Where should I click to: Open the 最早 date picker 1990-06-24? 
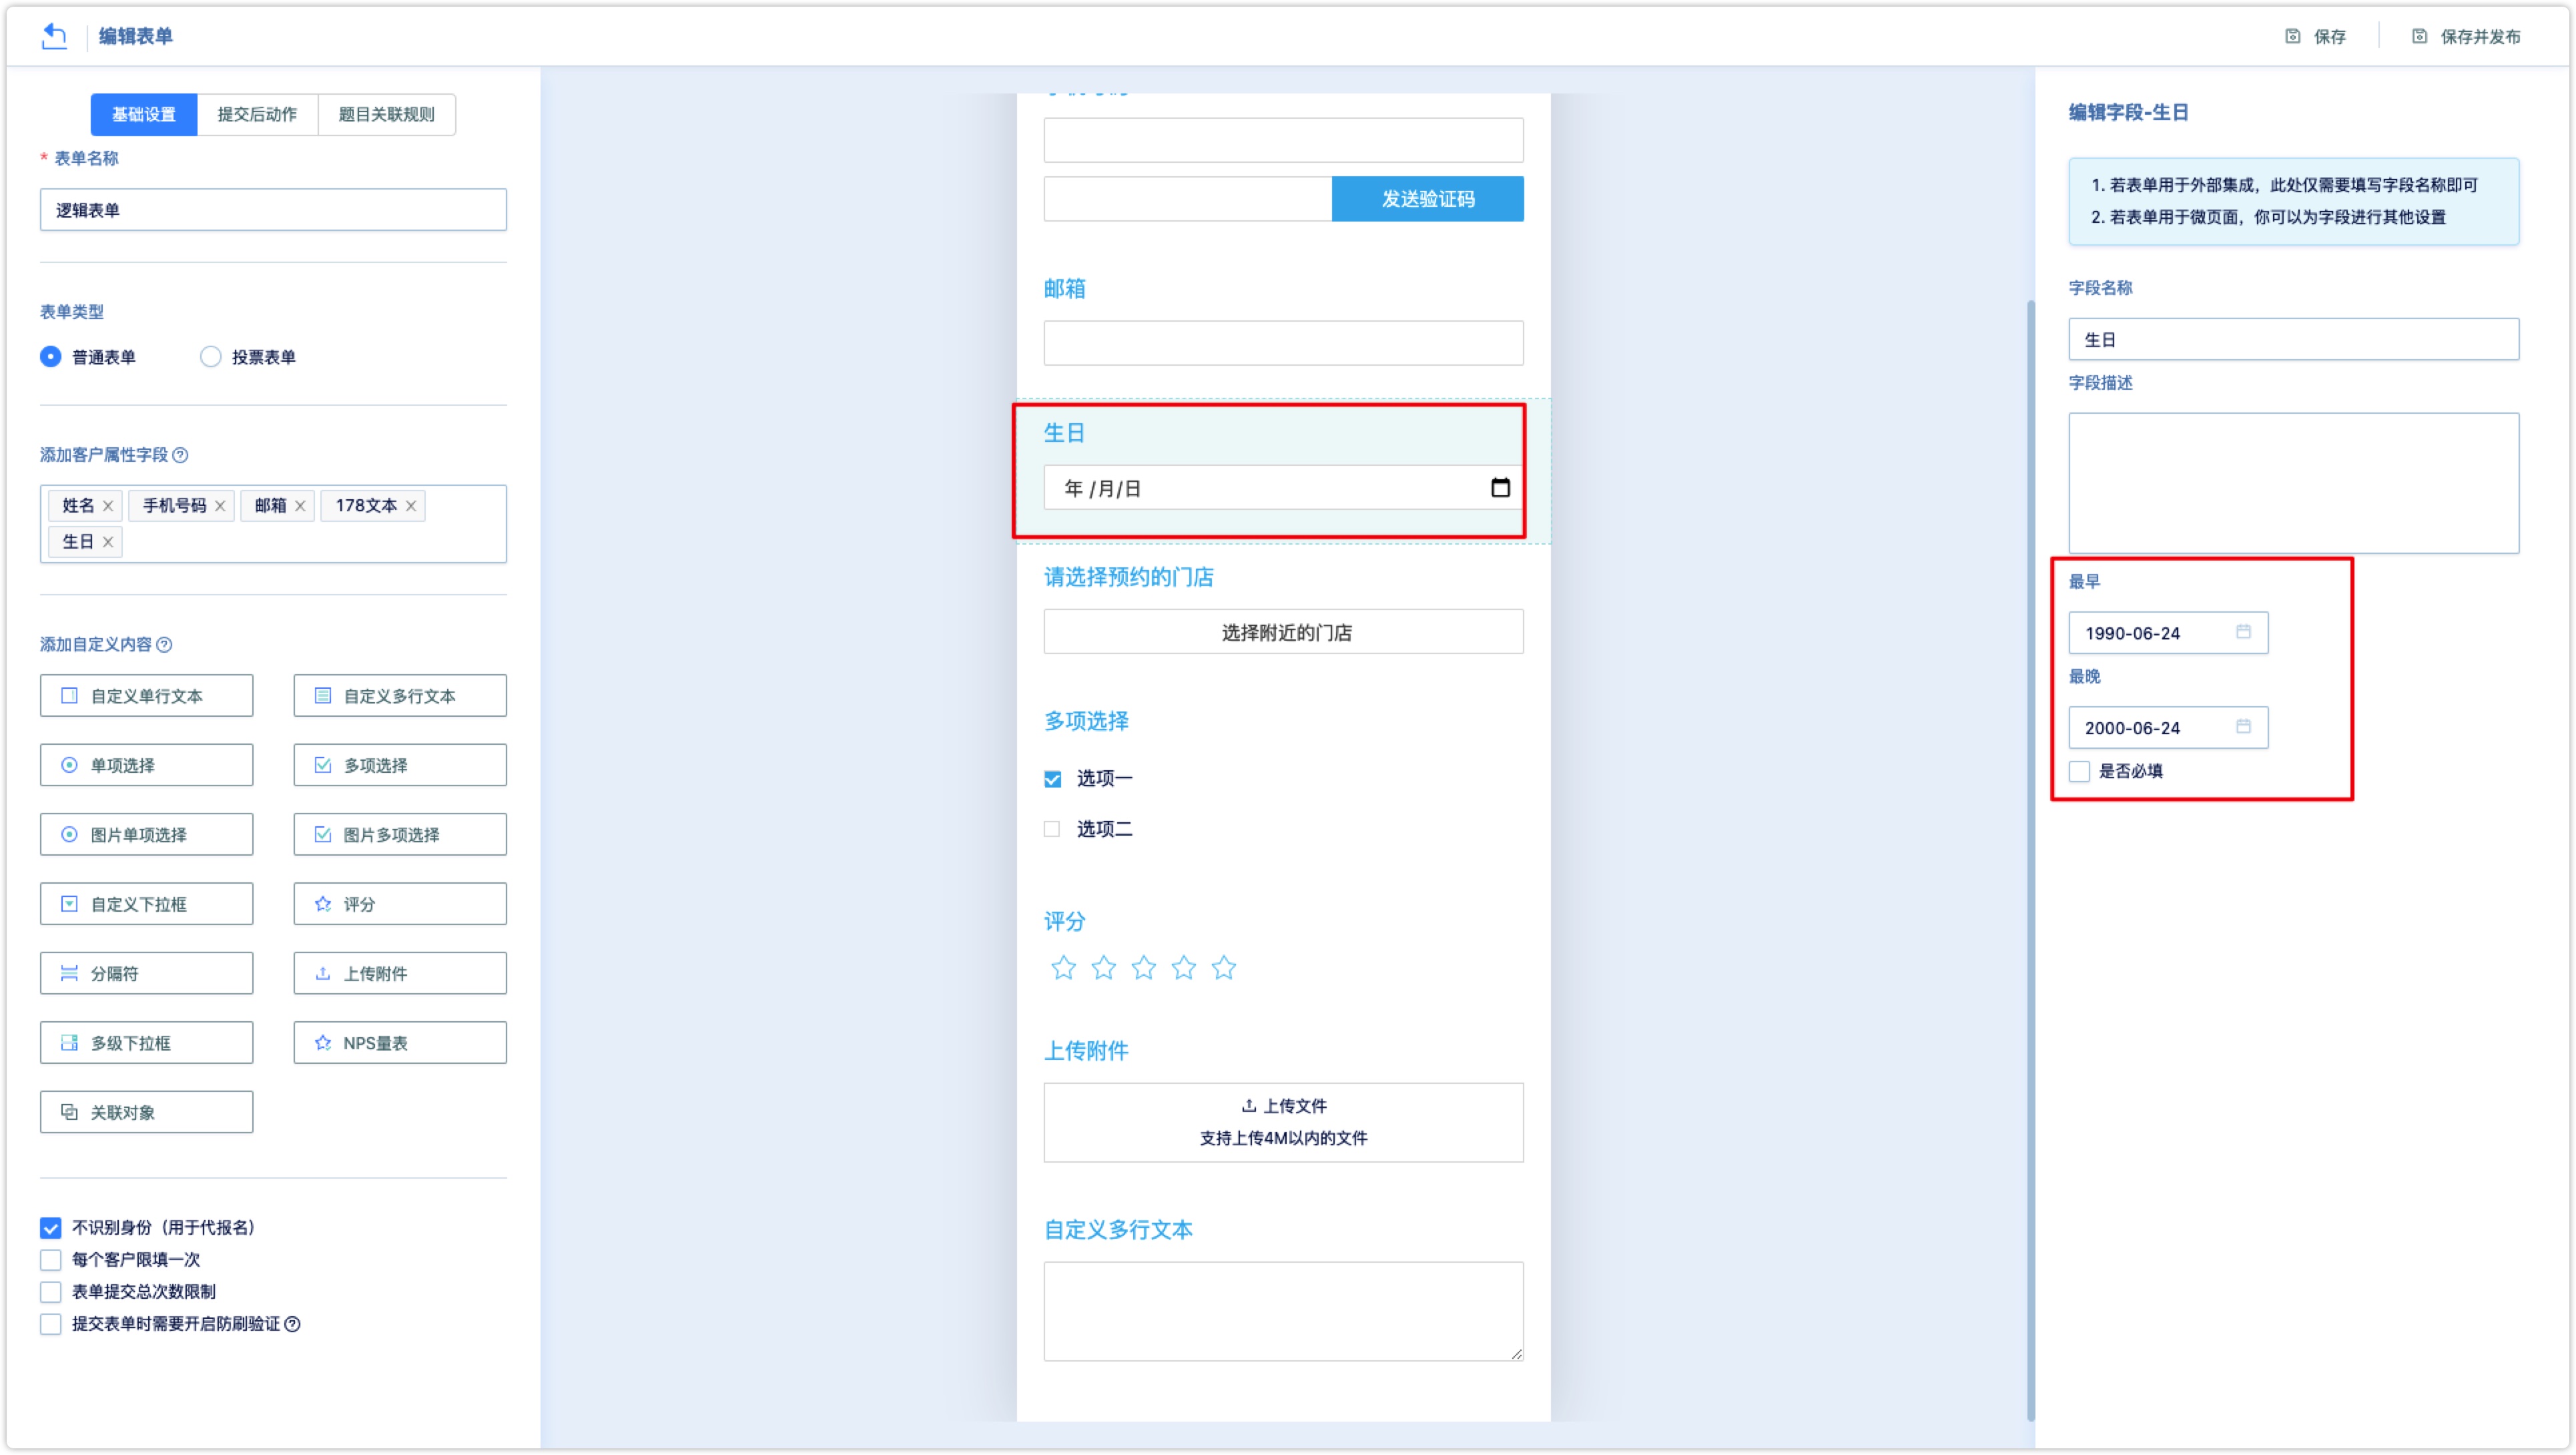click(2168, 633)
